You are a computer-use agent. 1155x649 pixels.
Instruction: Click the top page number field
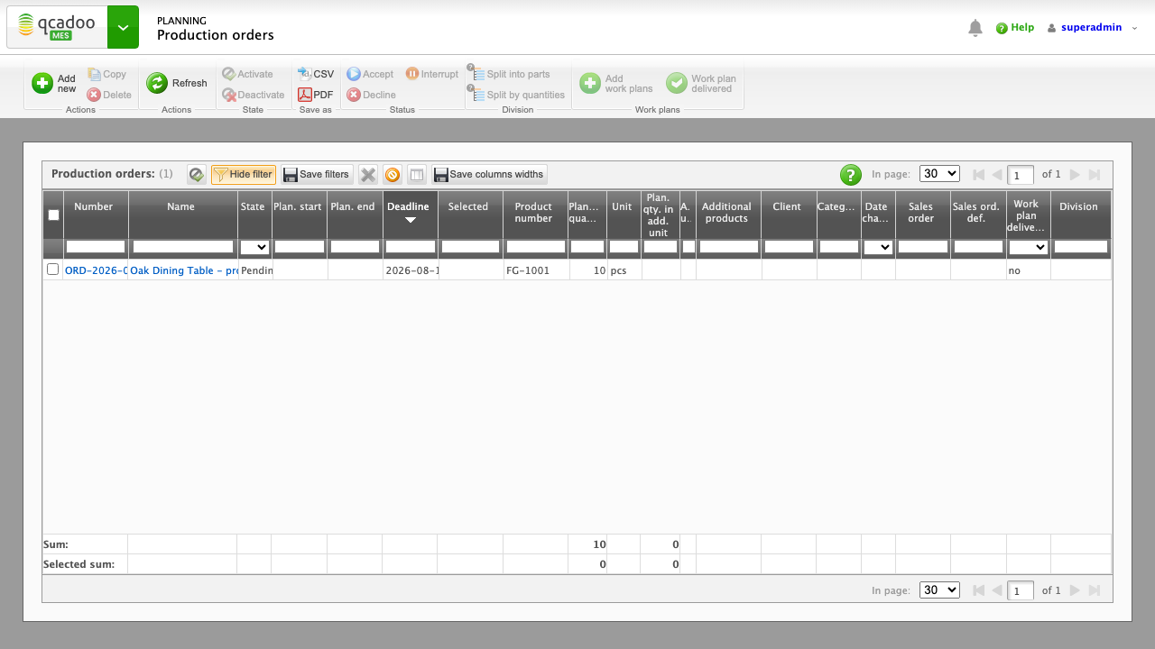1021,175
